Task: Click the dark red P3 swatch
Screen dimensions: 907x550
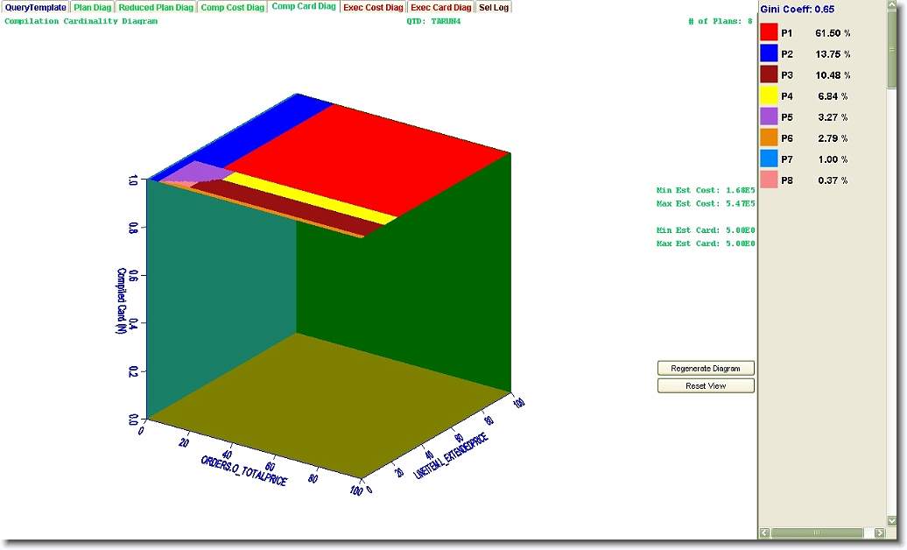Action: [x=769, y=74]
